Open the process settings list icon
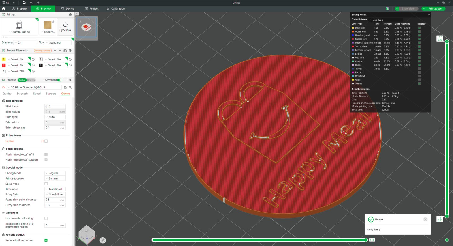This screenshot has width=453, height=246. 65,80
